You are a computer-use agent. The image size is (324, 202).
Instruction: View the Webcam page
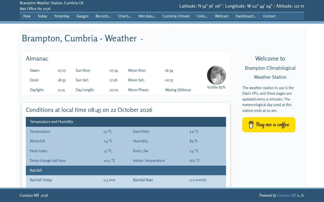click(222, 16)
